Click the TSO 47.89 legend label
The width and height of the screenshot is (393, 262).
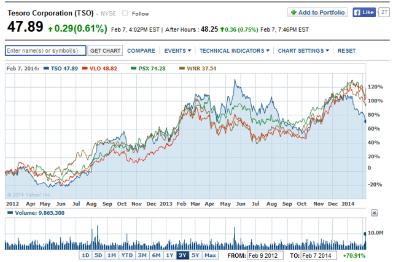point(64,68)
